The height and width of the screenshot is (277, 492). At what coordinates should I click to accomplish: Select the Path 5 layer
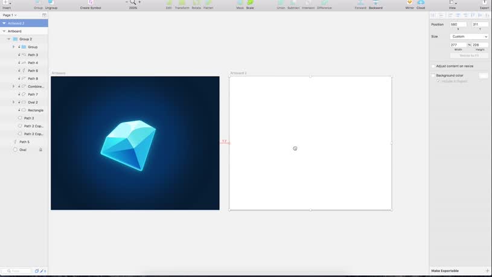24,142
